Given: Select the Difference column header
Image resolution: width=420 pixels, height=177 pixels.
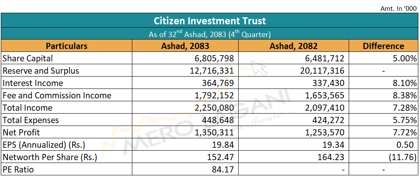Looking at the screenshot, I should point(383,46).
